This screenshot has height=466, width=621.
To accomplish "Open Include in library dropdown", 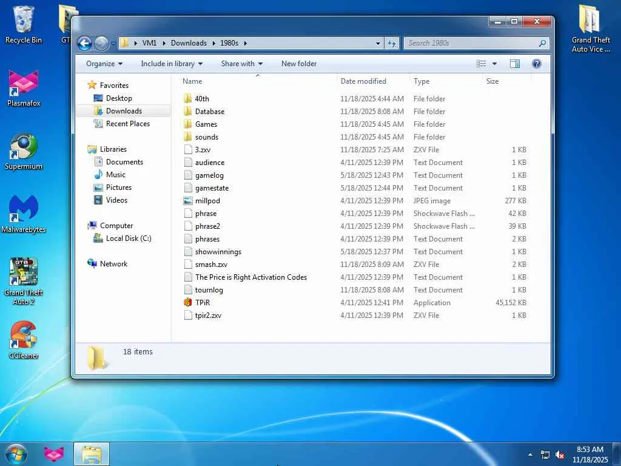I will (172, 64).
